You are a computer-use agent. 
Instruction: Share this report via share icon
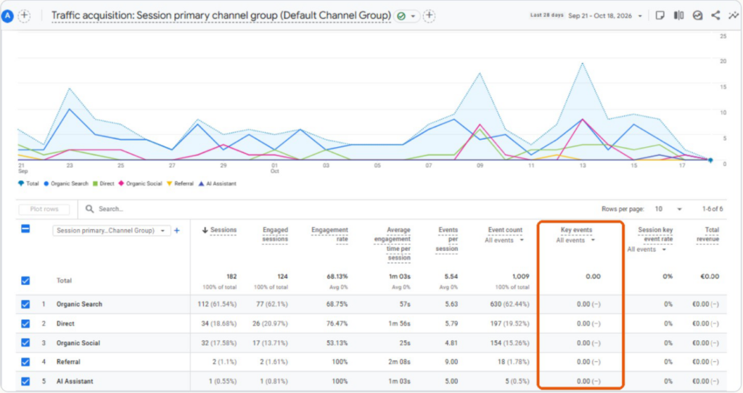(x=715, y=16)
